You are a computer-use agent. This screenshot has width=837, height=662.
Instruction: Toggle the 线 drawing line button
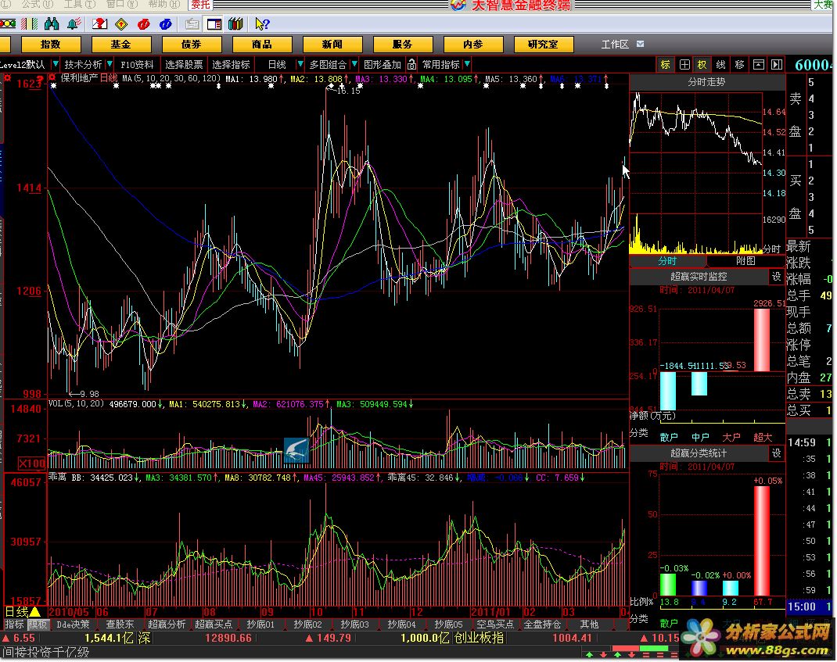point(720,65)
